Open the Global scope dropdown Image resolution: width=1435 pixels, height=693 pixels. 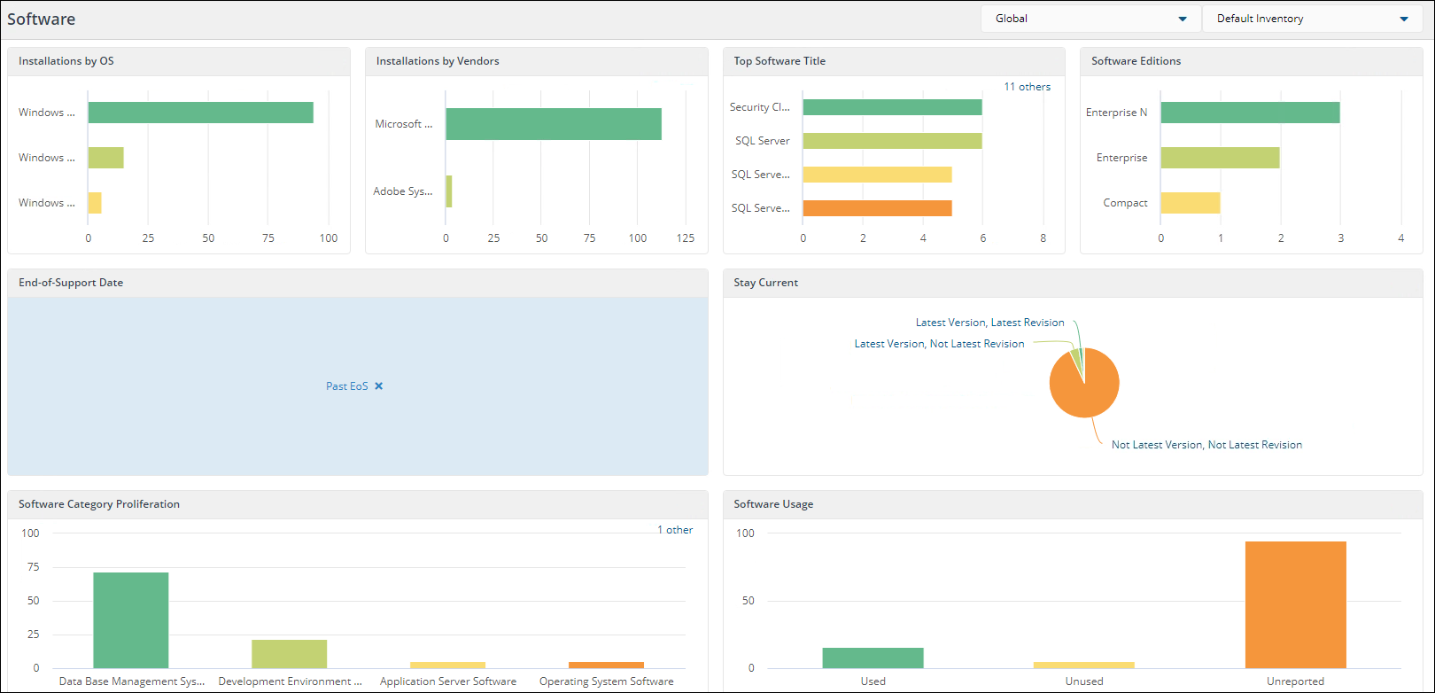click(1090, 19)
